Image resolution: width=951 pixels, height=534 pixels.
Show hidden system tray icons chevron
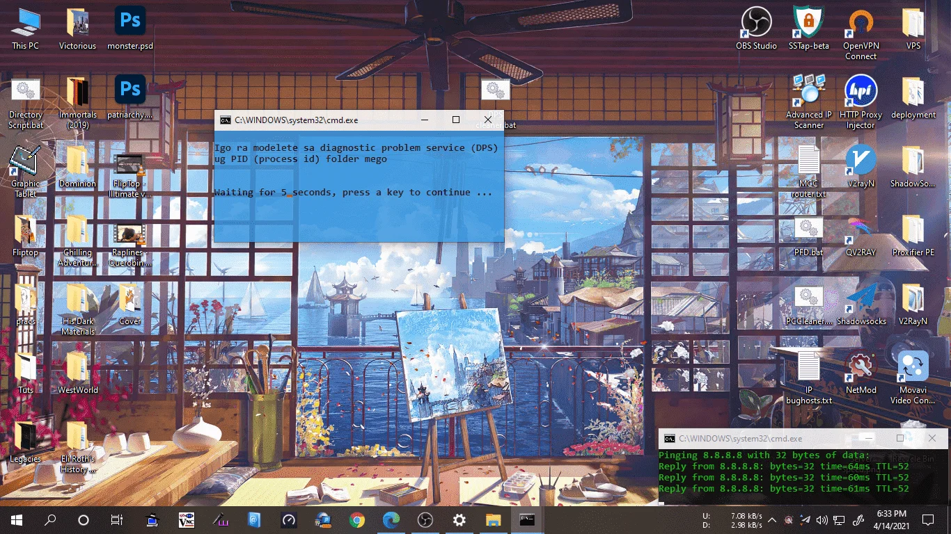772,519
